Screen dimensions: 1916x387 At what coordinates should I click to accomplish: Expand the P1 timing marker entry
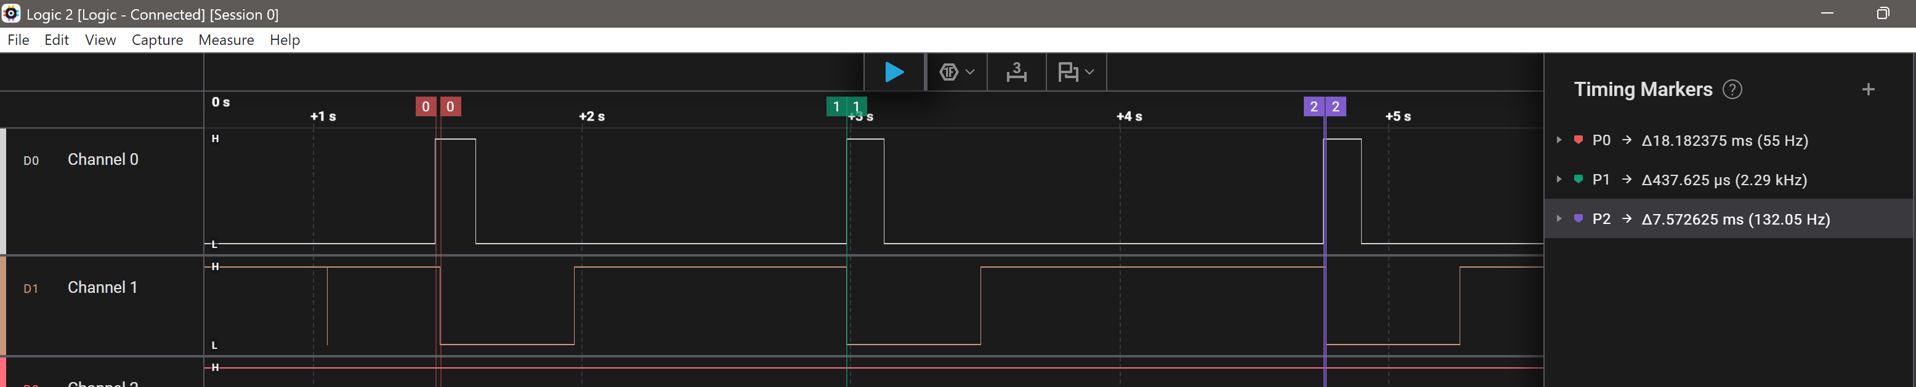point(1559,179)
